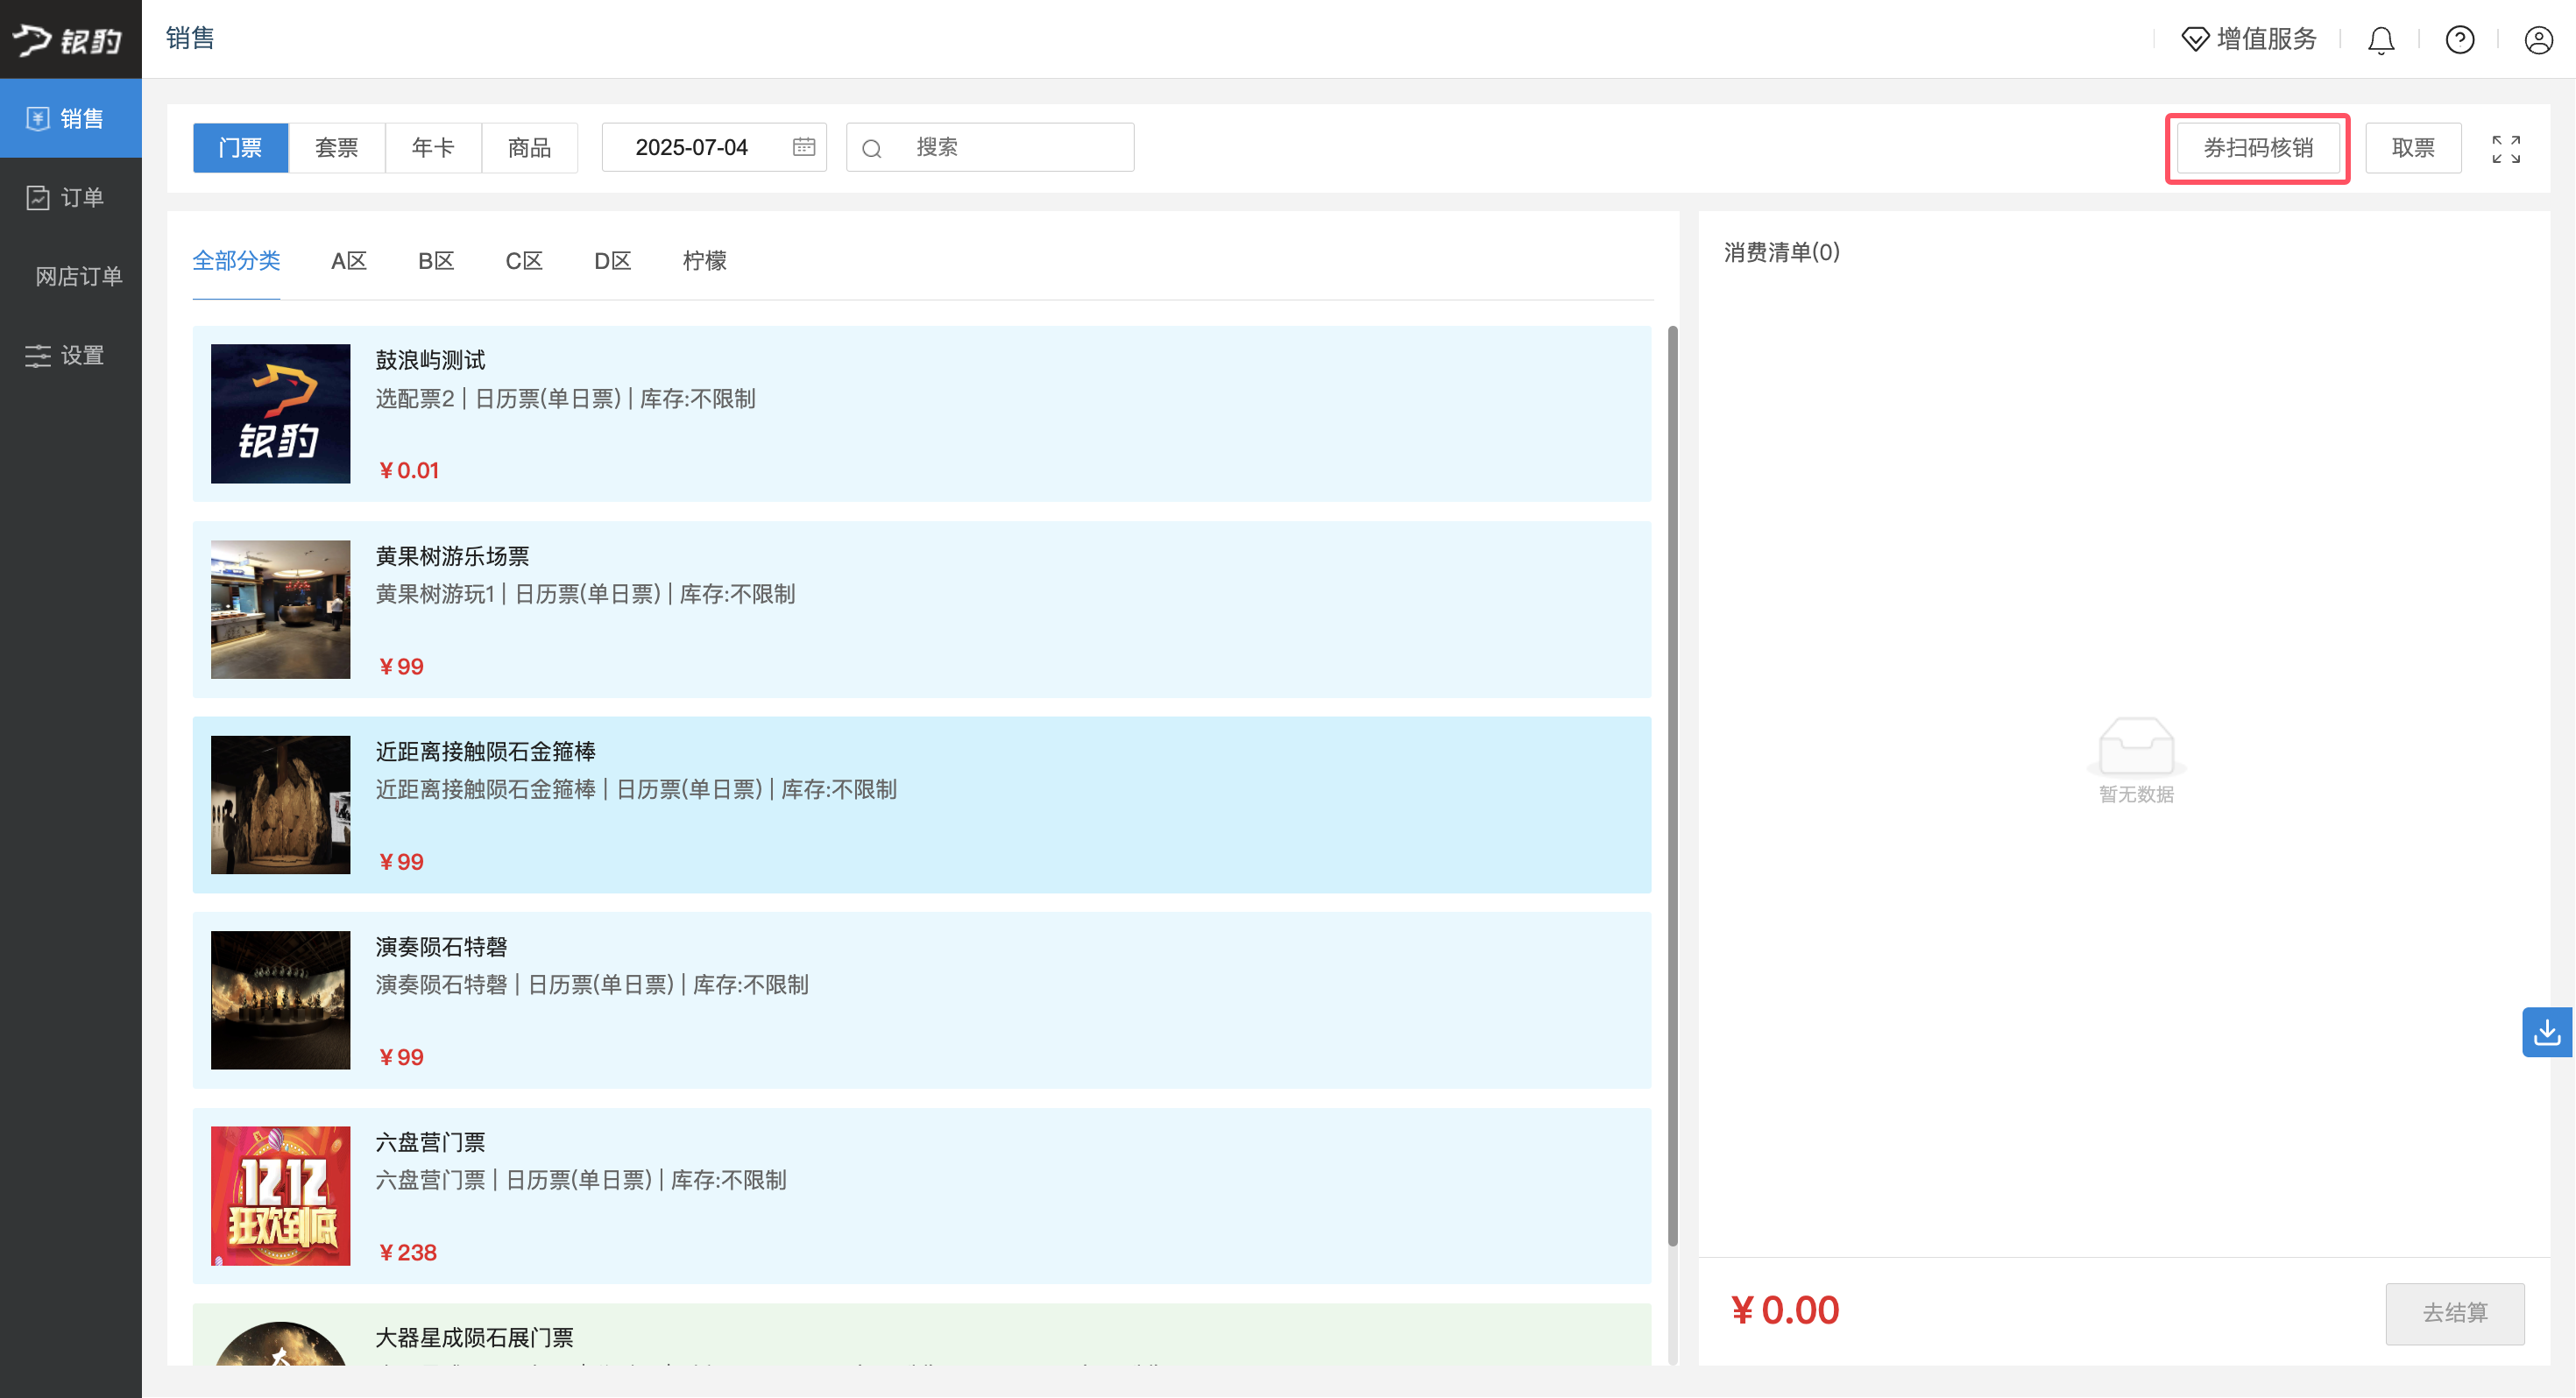The image size is (2576, 1398).
Task: Click the 选配票2 description line
Action: tap(565, 399)
